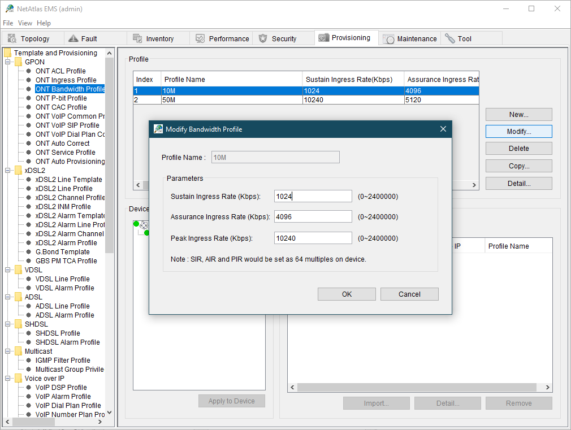This screenshot has width=571, height=430.
Task: Click the Topology tab icon
Action: click(x=12, y=38)
